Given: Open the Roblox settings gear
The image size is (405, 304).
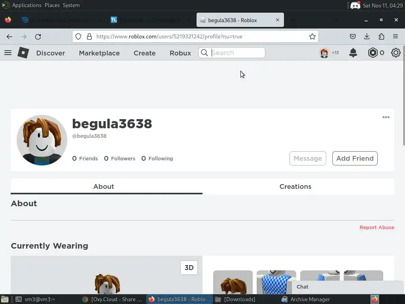Looking at the screenshot, I should 396,53.
